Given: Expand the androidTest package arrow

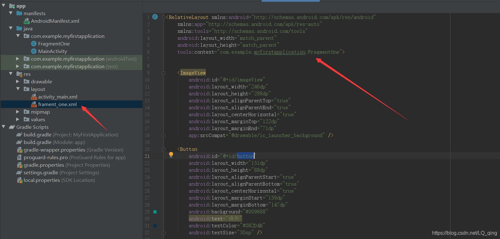Looking at the screenshot, I should pyautogui.click(x=18, y=59).
